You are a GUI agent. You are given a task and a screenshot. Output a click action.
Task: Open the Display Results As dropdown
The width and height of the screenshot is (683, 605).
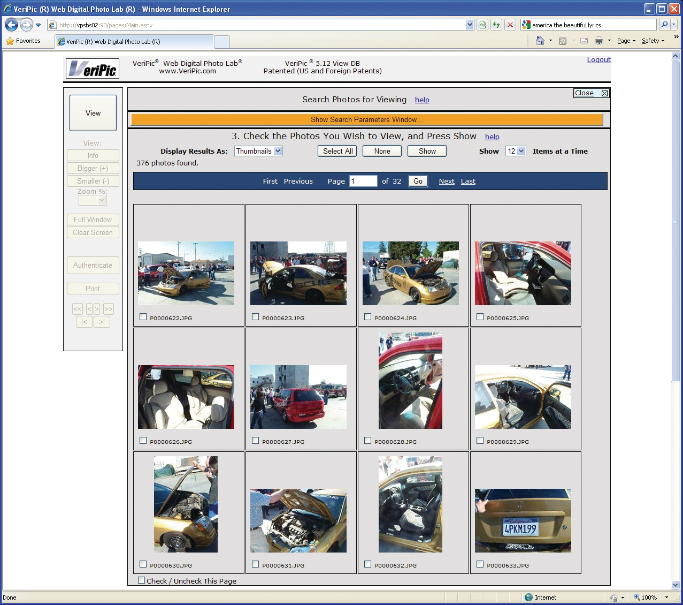tap(258, 151)
